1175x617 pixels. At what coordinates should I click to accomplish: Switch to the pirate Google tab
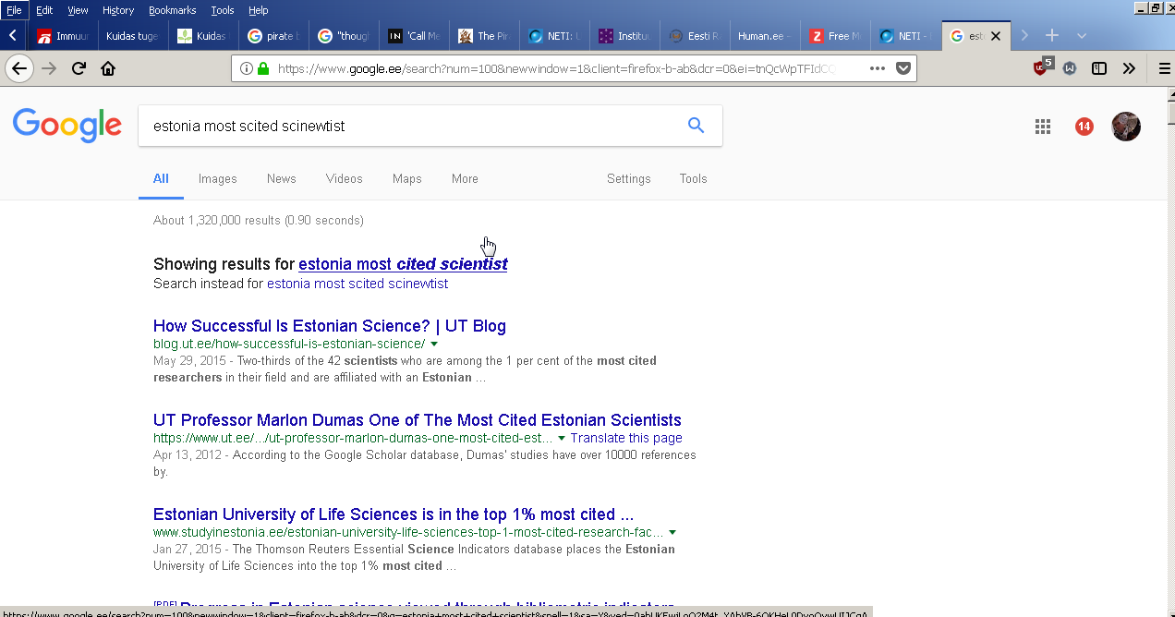tap(274, 36)
